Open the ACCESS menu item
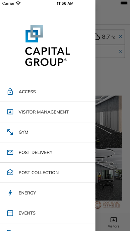Viewport: 130px width, 231px height. point(48,92)
